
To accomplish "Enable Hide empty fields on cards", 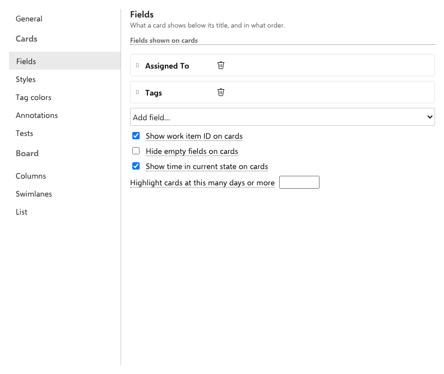I will point(136,151).
